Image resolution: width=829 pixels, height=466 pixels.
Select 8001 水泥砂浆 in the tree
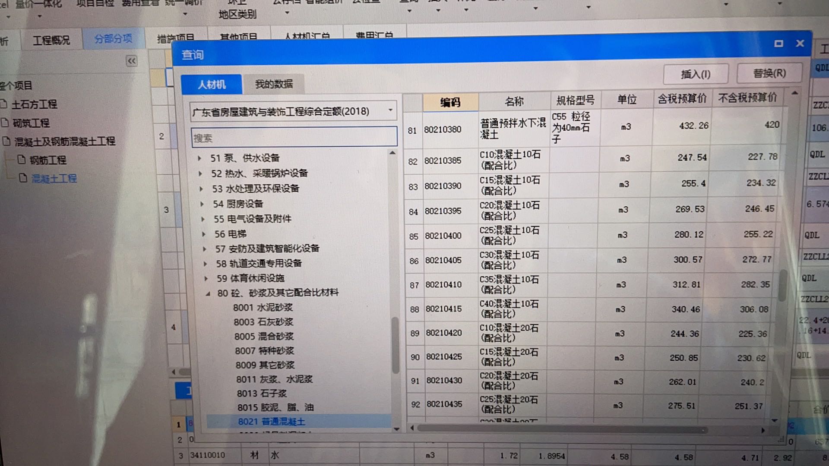(263, 307)
